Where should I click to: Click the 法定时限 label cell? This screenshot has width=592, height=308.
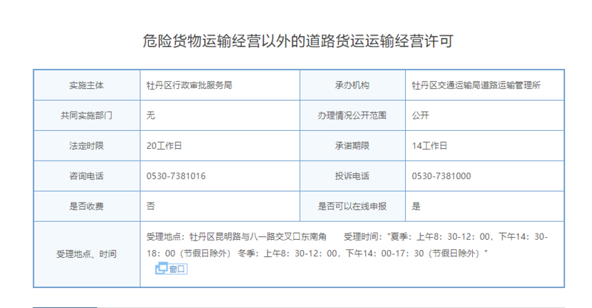pos(86,145)
